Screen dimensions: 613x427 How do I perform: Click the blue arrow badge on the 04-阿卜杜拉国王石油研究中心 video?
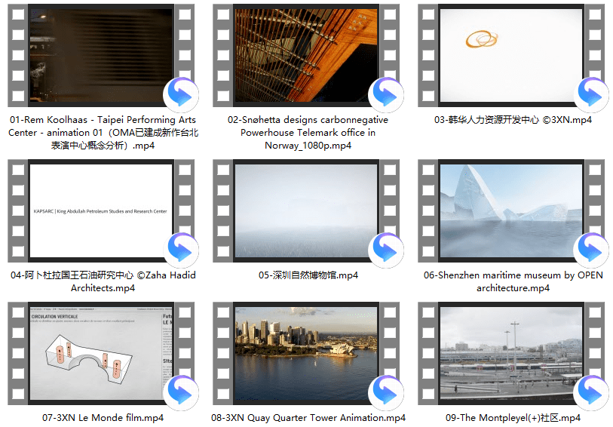pyautogui.click(x=182, y=249)
